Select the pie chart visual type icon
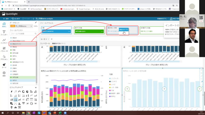205x115 pixels. 28,92
